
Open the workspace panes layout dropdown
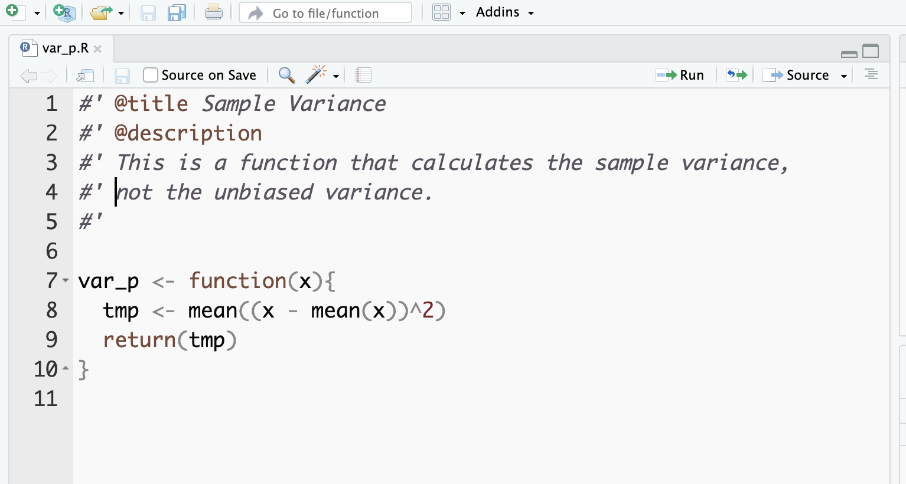pyautogui.click(x=462, y=12)
